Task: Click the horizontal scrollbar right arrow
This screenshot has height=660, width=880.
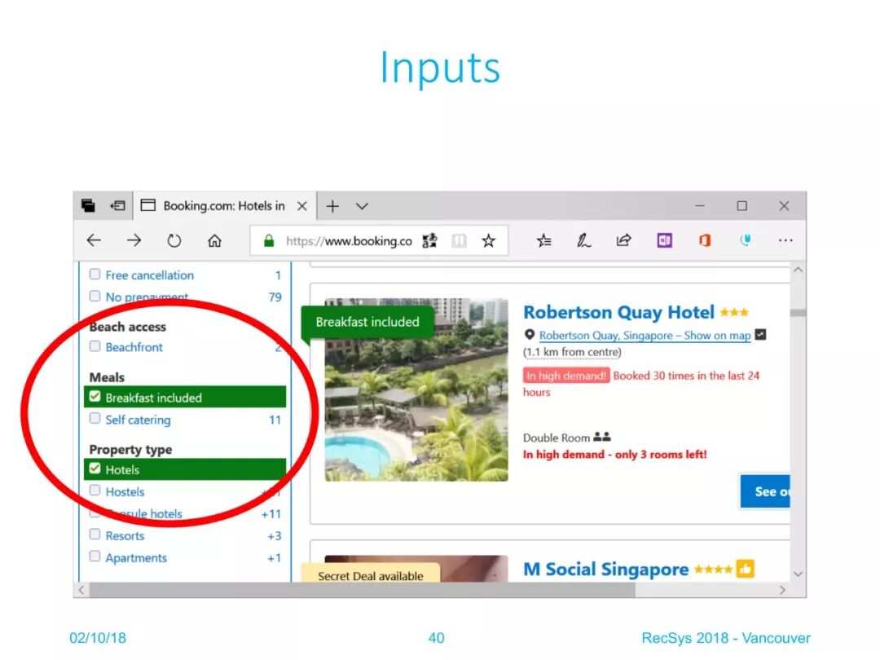Action: click(x=782, y=590)
